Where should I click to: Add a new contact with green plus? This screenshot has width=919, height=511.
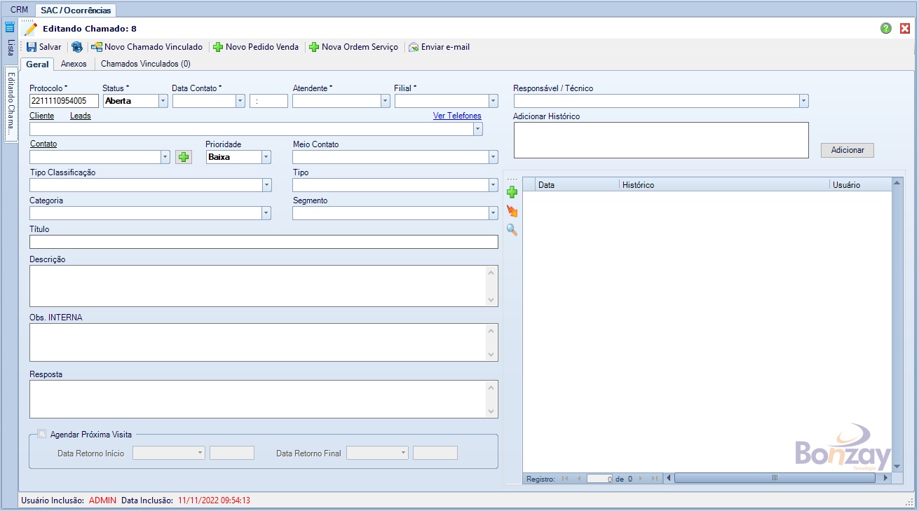(184, 157)
